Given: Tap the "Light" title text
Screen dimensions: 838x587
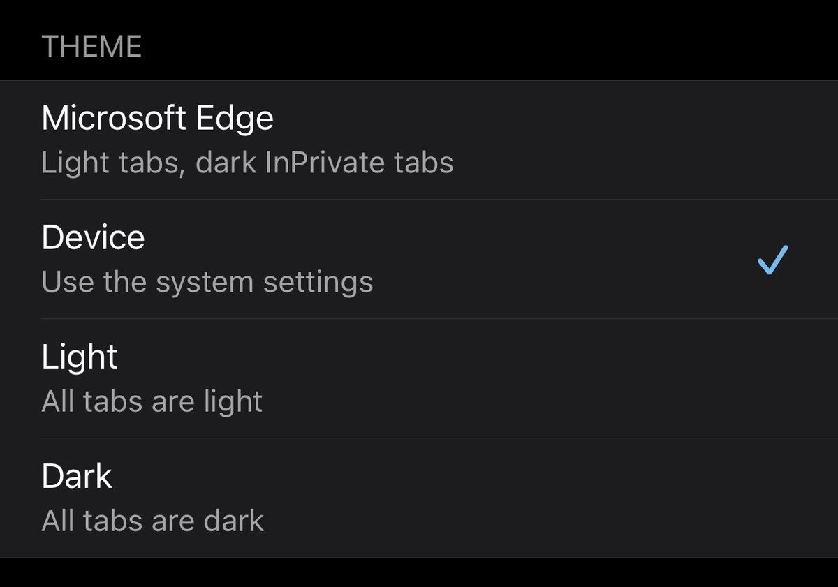Looking at the screenshot, I should click(79, 357).
